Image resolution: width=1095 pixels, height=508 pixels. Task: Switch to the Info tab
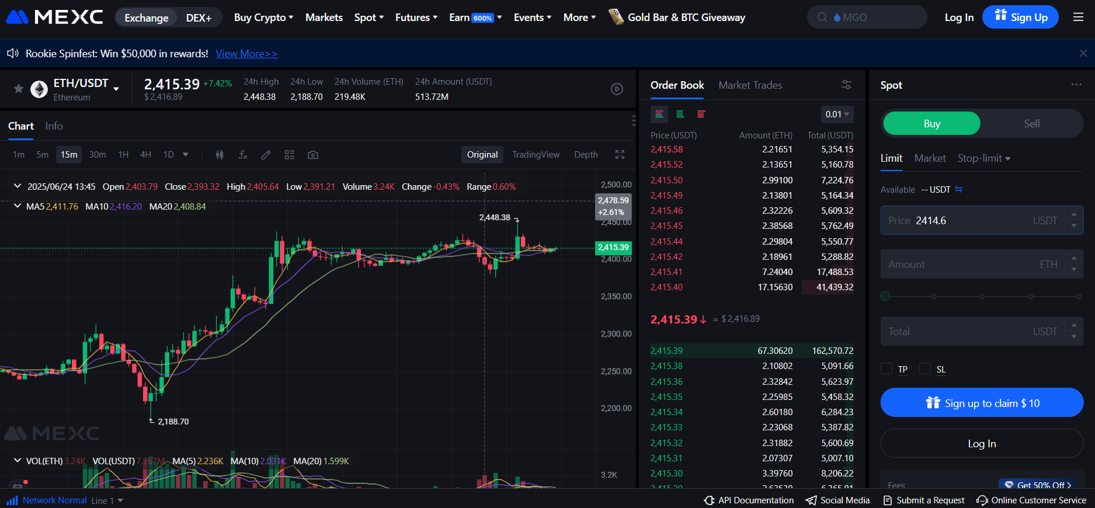(x=54, y=126)
